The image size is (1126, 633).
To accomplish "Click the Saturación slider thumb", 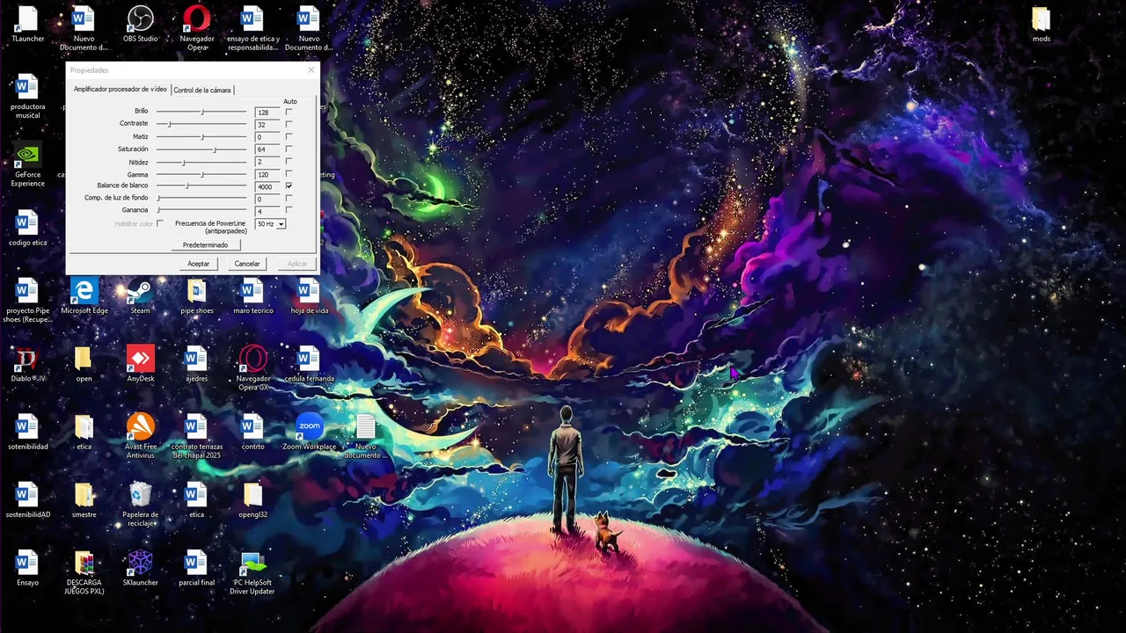I will (x=215, y=149).
